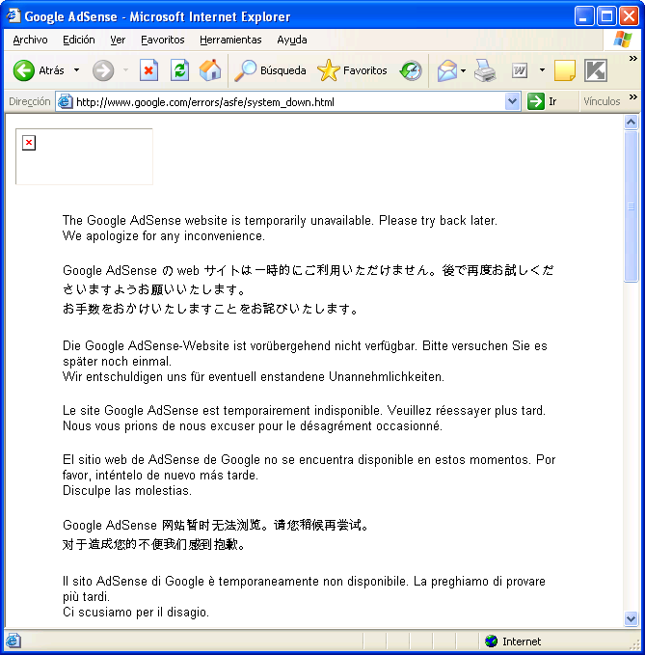Open the Herramientas menu
Image resolution: width=645 pixels, height=655 pixels.
(230, 40)
